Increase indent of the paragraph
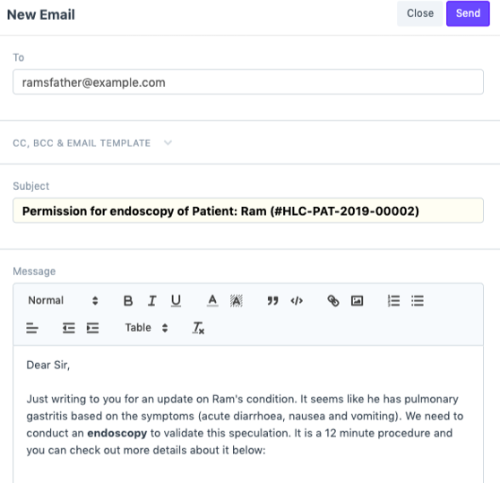Viewport: 500px width, 483px height. (92, 328)
